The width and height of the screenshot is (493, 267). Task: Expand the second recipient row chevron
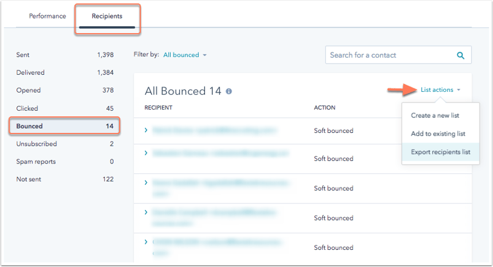[146, 152]
